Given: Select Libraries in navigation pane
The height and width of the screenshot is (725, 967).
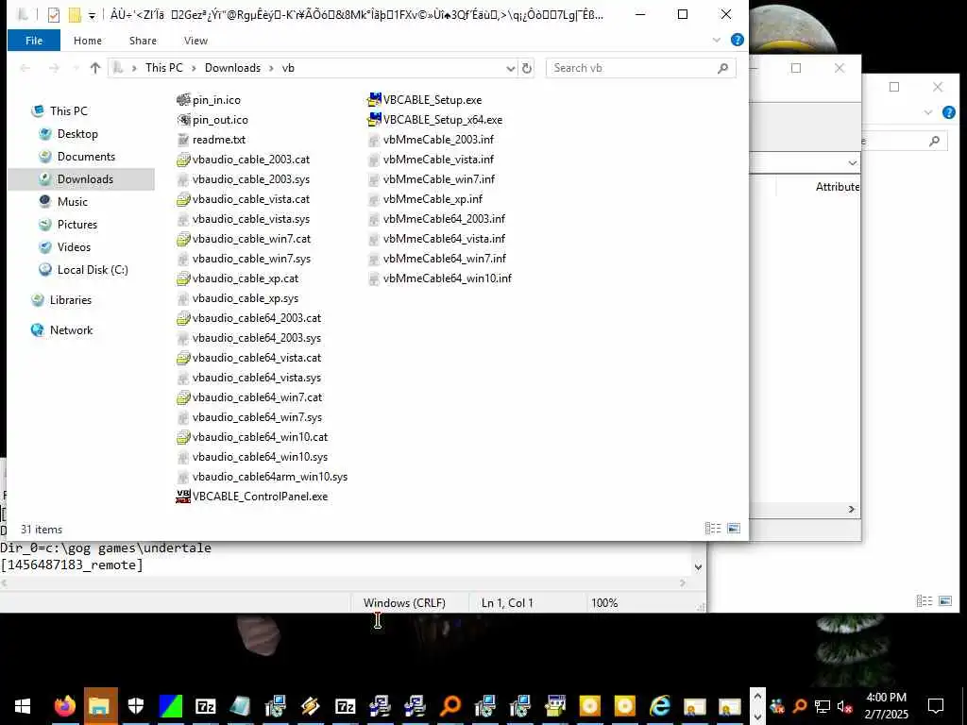Looking at the screenshot, I should [x=70, y=300].
